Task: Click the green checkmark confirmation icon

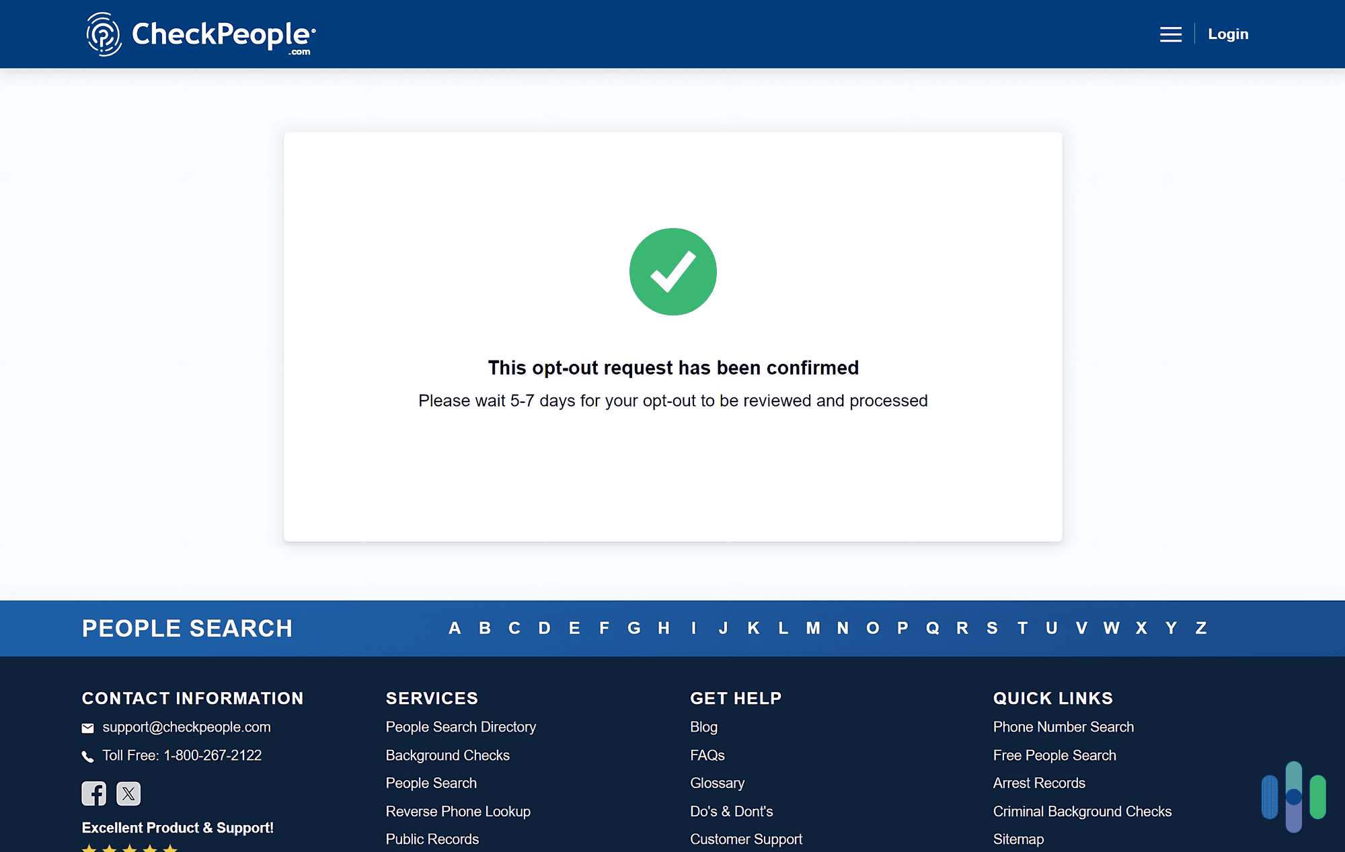Action: click(672, 271)
